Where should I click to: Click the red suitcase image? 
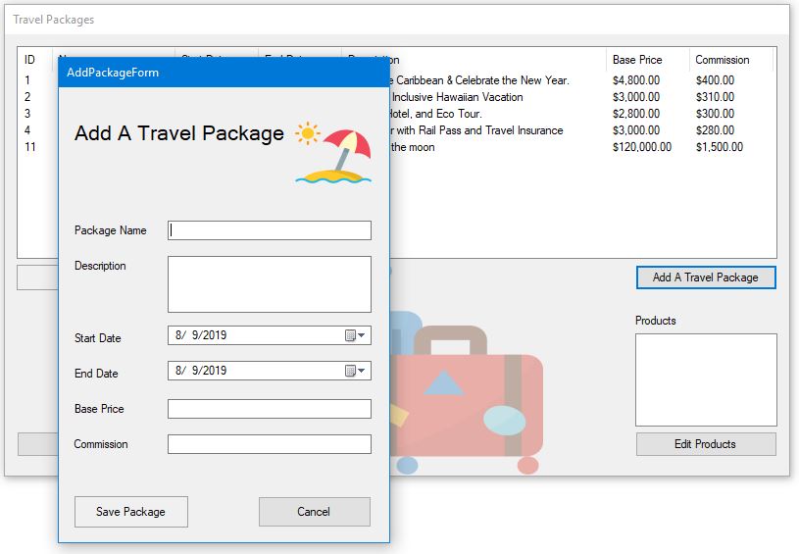pyautogui.click(x=475, y=402)
